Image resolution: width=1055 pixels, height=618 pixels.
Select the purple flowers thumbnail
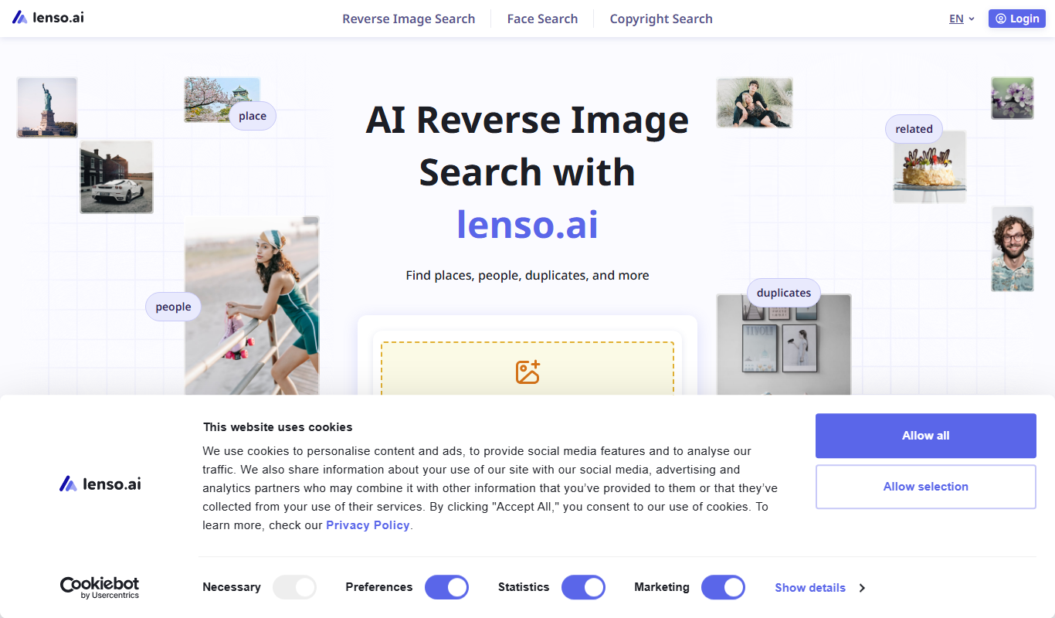[1013, 98]
